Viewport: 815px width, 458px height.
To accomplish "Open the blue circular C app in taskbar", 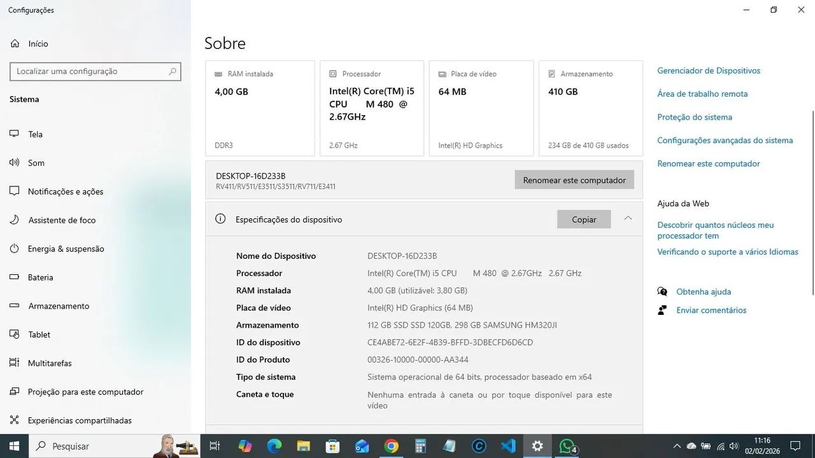I will pyautogui.click(x=479, y=446).
